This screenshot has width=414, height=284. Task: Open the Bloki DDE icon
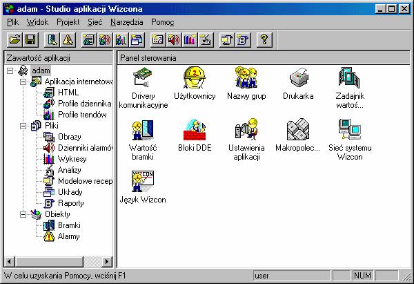pos(195,133)
